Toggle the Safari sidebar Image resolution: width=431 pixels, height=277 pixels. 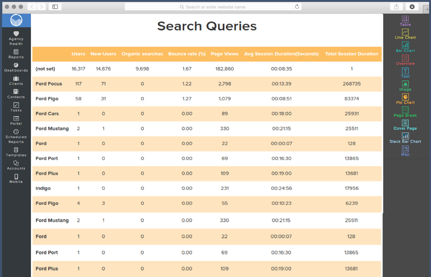55,7
